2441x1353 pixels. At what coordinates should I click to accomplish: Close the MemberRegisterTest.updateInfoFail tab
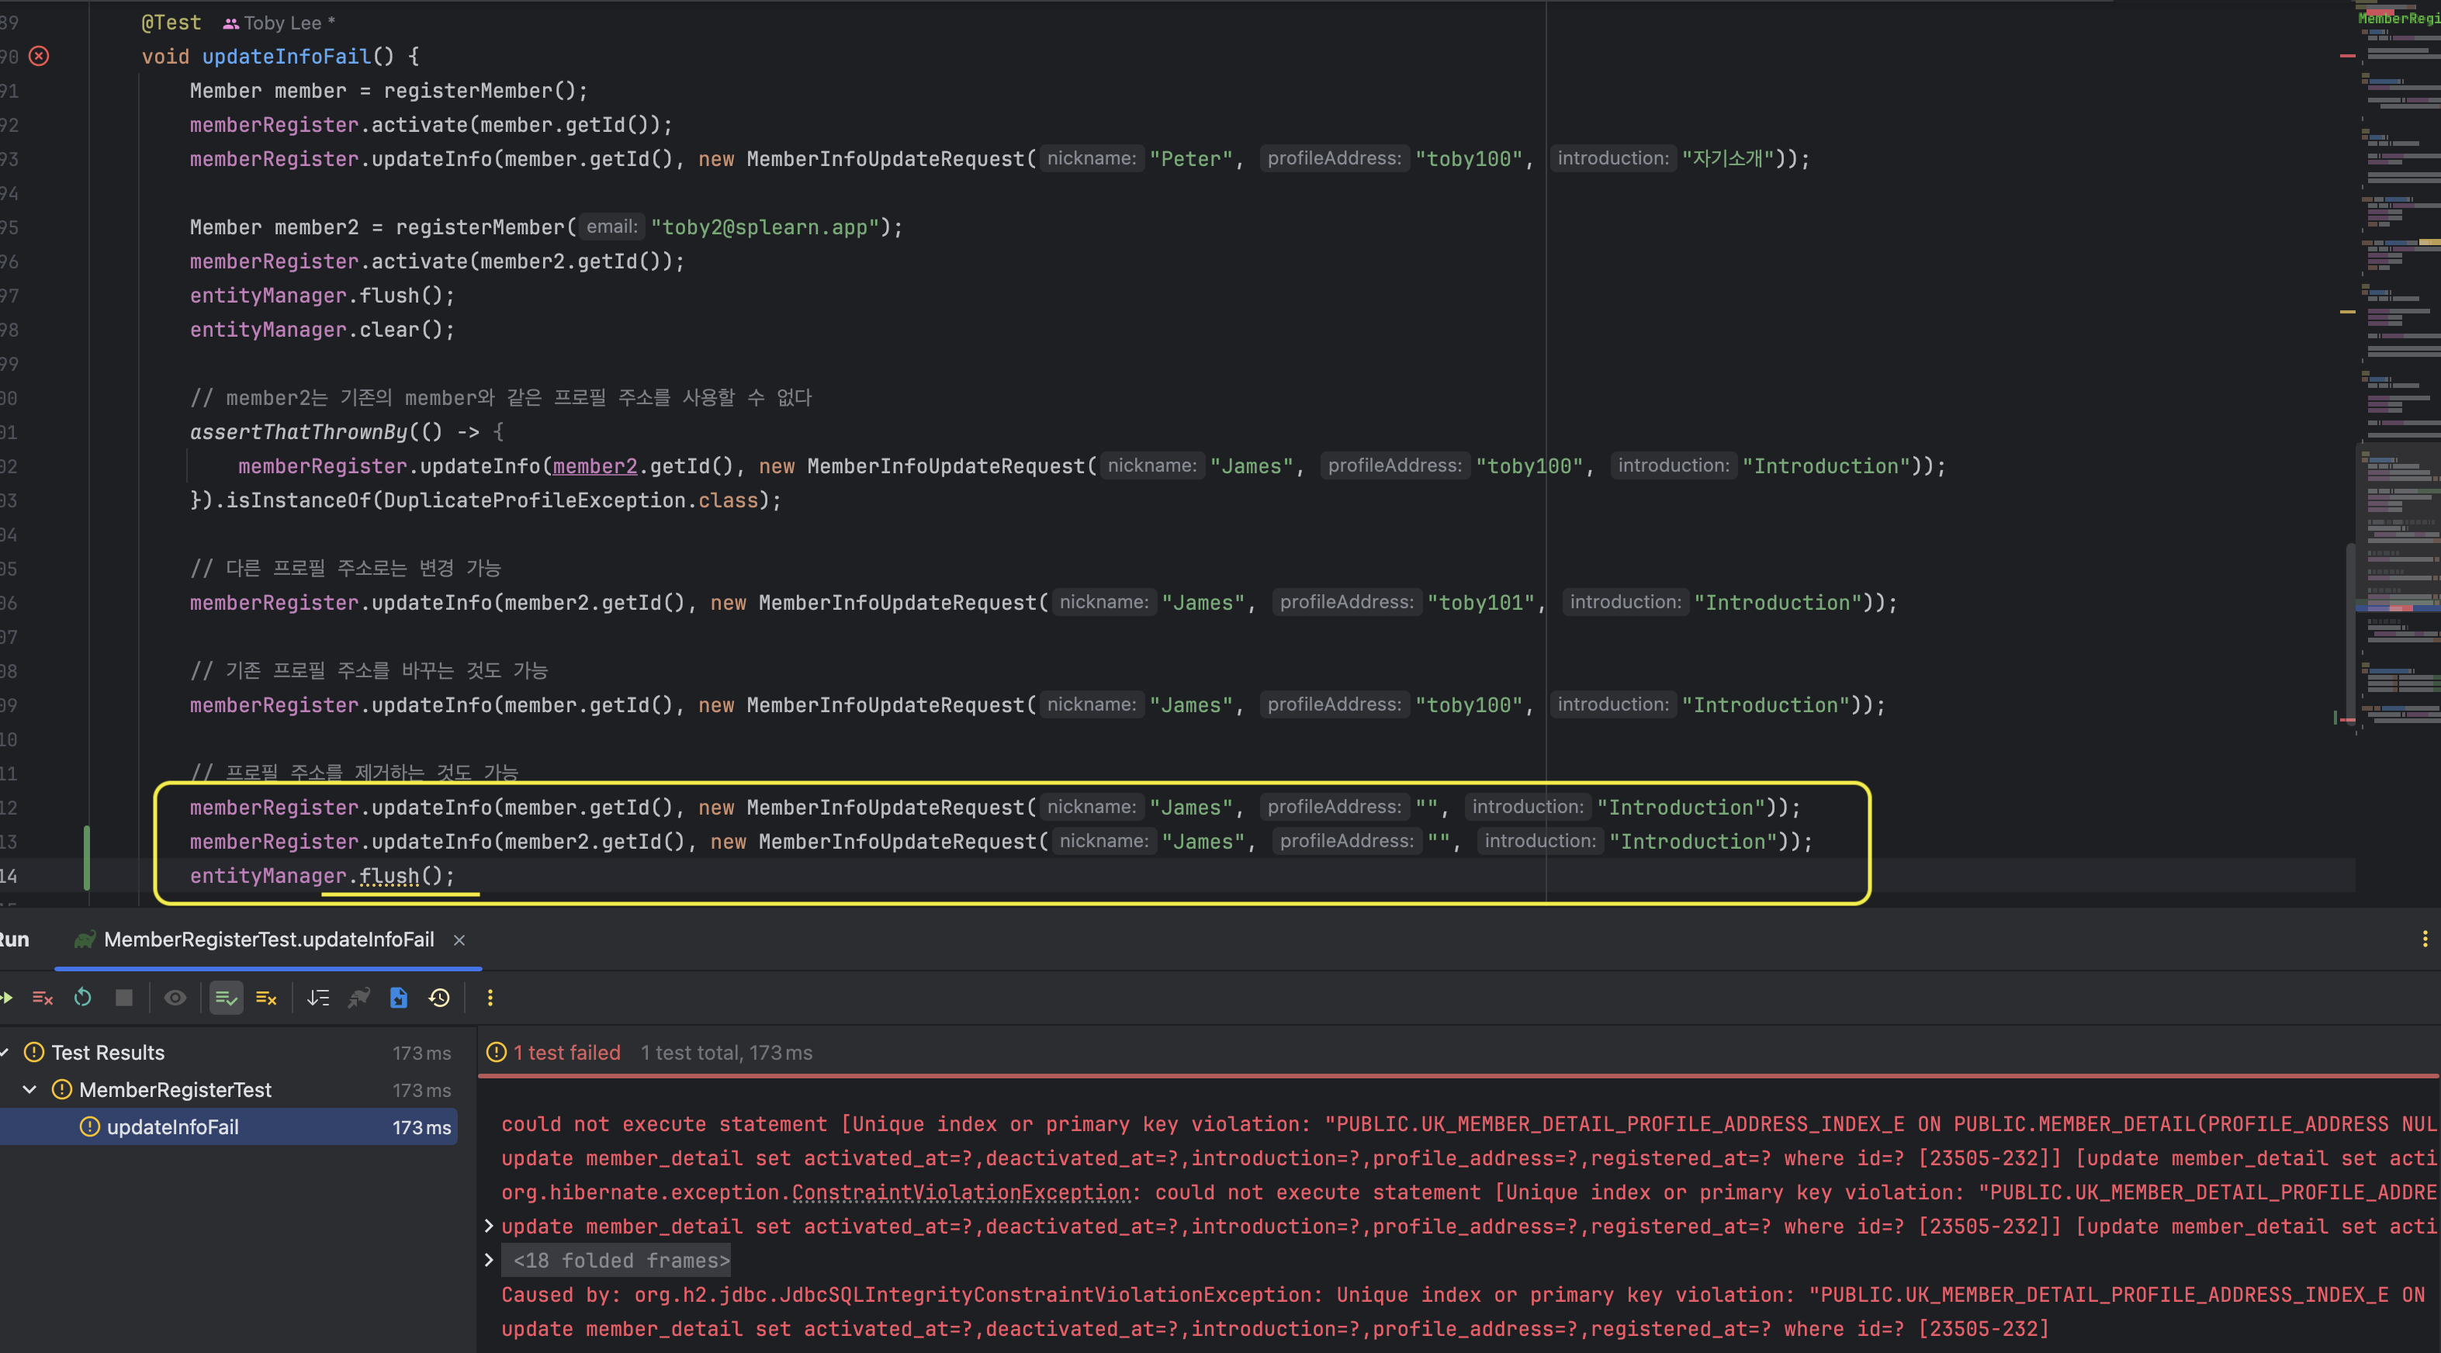coord(459,940)
